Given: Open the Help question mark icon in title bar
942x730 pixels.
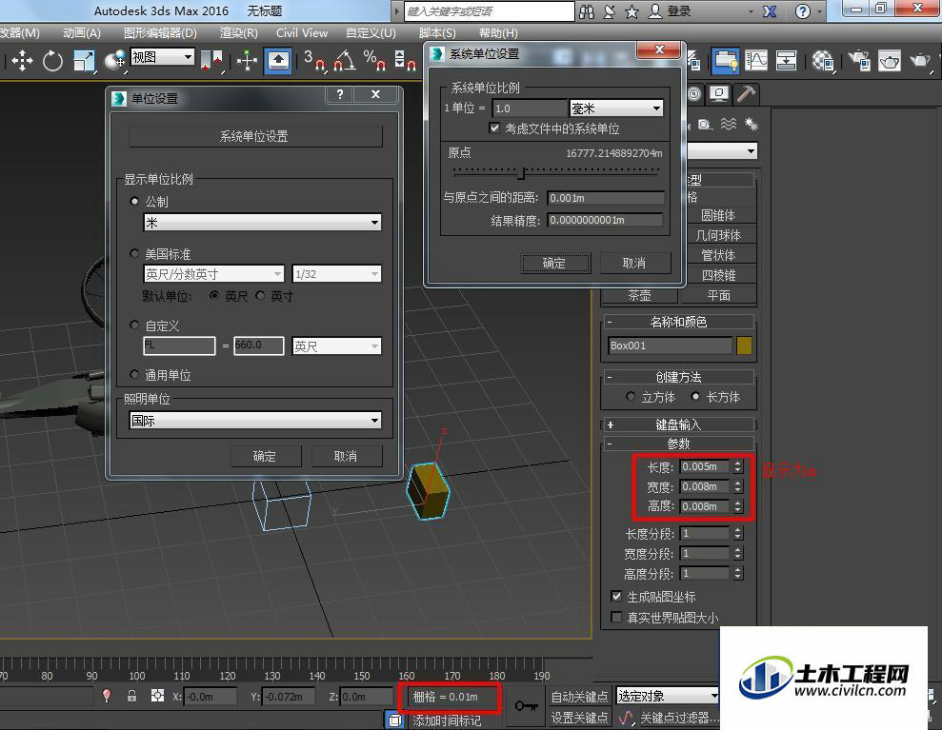Looking at the screenshot, I should click(803, 11).
